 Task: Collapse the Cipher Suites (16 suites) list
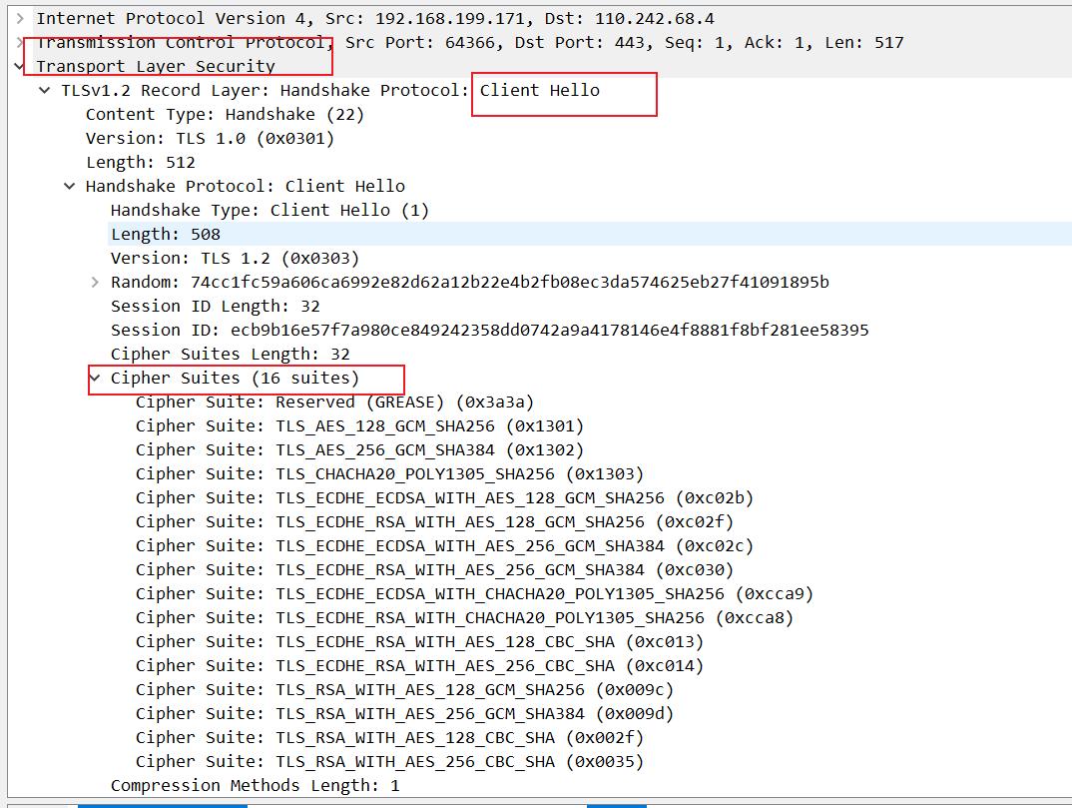coord(95,378)
